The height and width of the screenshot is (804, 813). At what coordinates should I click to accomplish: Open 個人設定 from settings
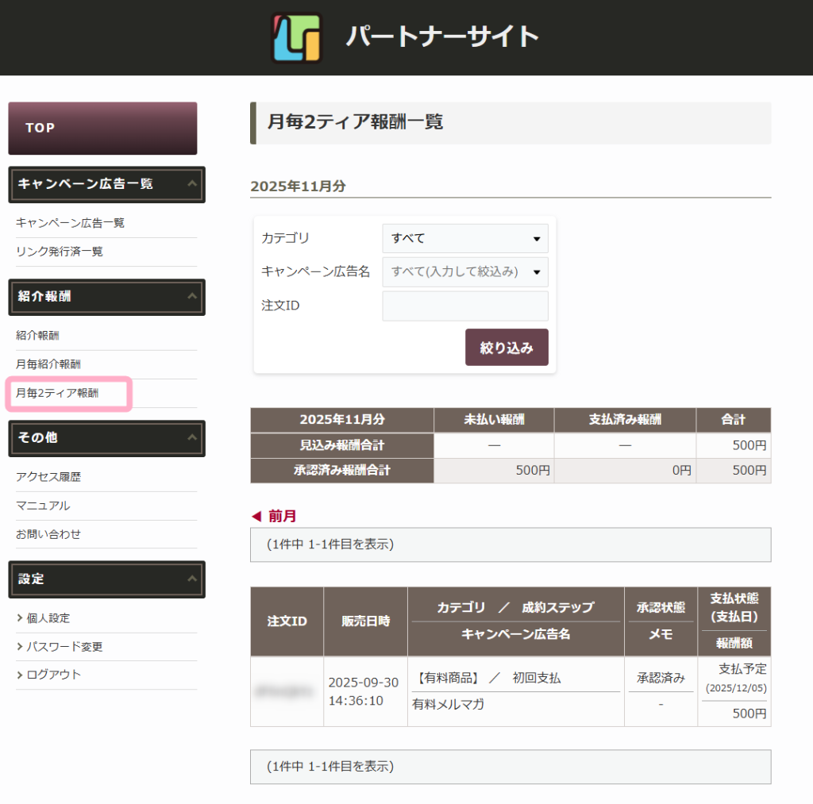(x=48, y=618)
